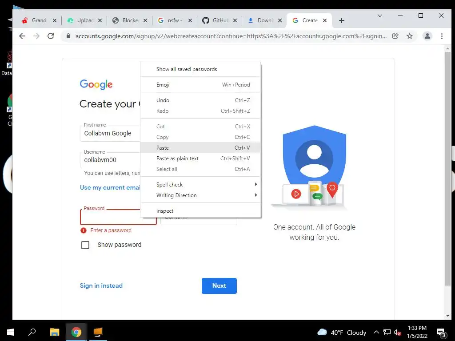This screenshot has width=455, height=341.
Task: Click the Chrome taskbar icon
Action: coord(76,332)
